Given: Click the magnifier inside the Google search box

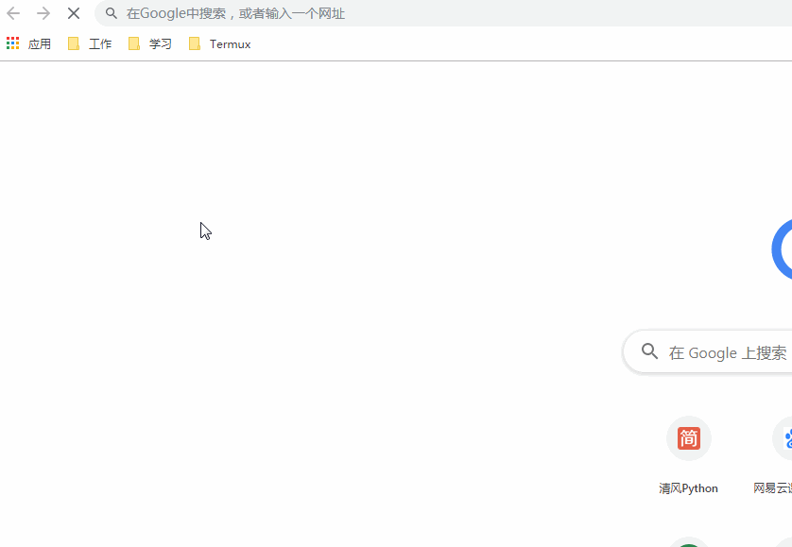Looking at the screenshot, I should 649,350.
